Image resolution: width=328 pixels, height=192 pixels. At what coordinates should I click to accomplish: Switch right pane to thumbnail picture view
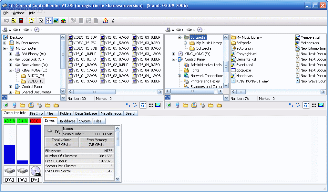click(321, 105)
